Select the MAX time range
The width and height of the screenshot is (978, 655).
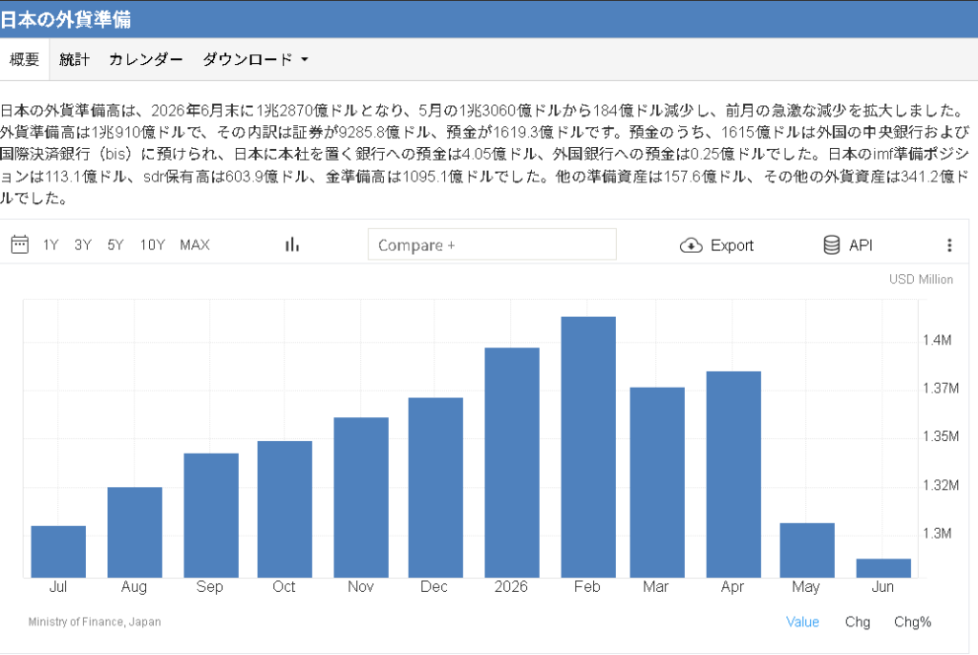195,244
